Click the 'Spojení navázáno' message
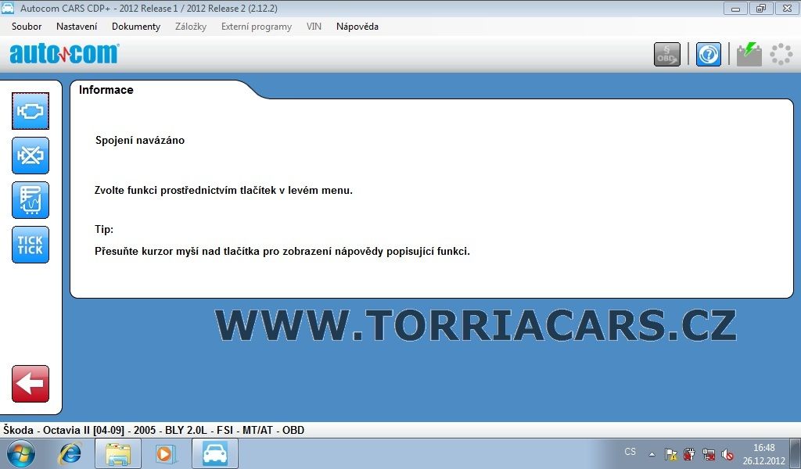The height and width of the screenshot is (469, 801). tap(140, 141)
